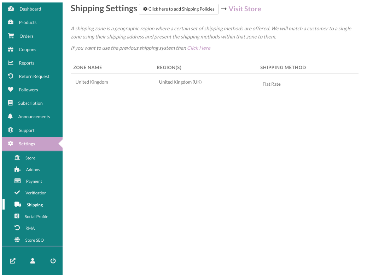Click the 'Shipping Settings' page heading

(104, 9)
